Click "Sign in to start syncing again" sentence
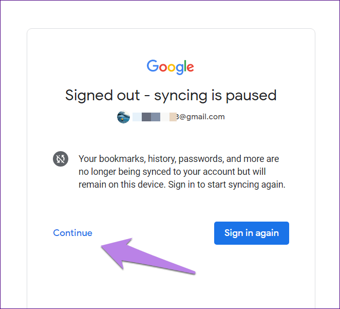 pos(226,185)
